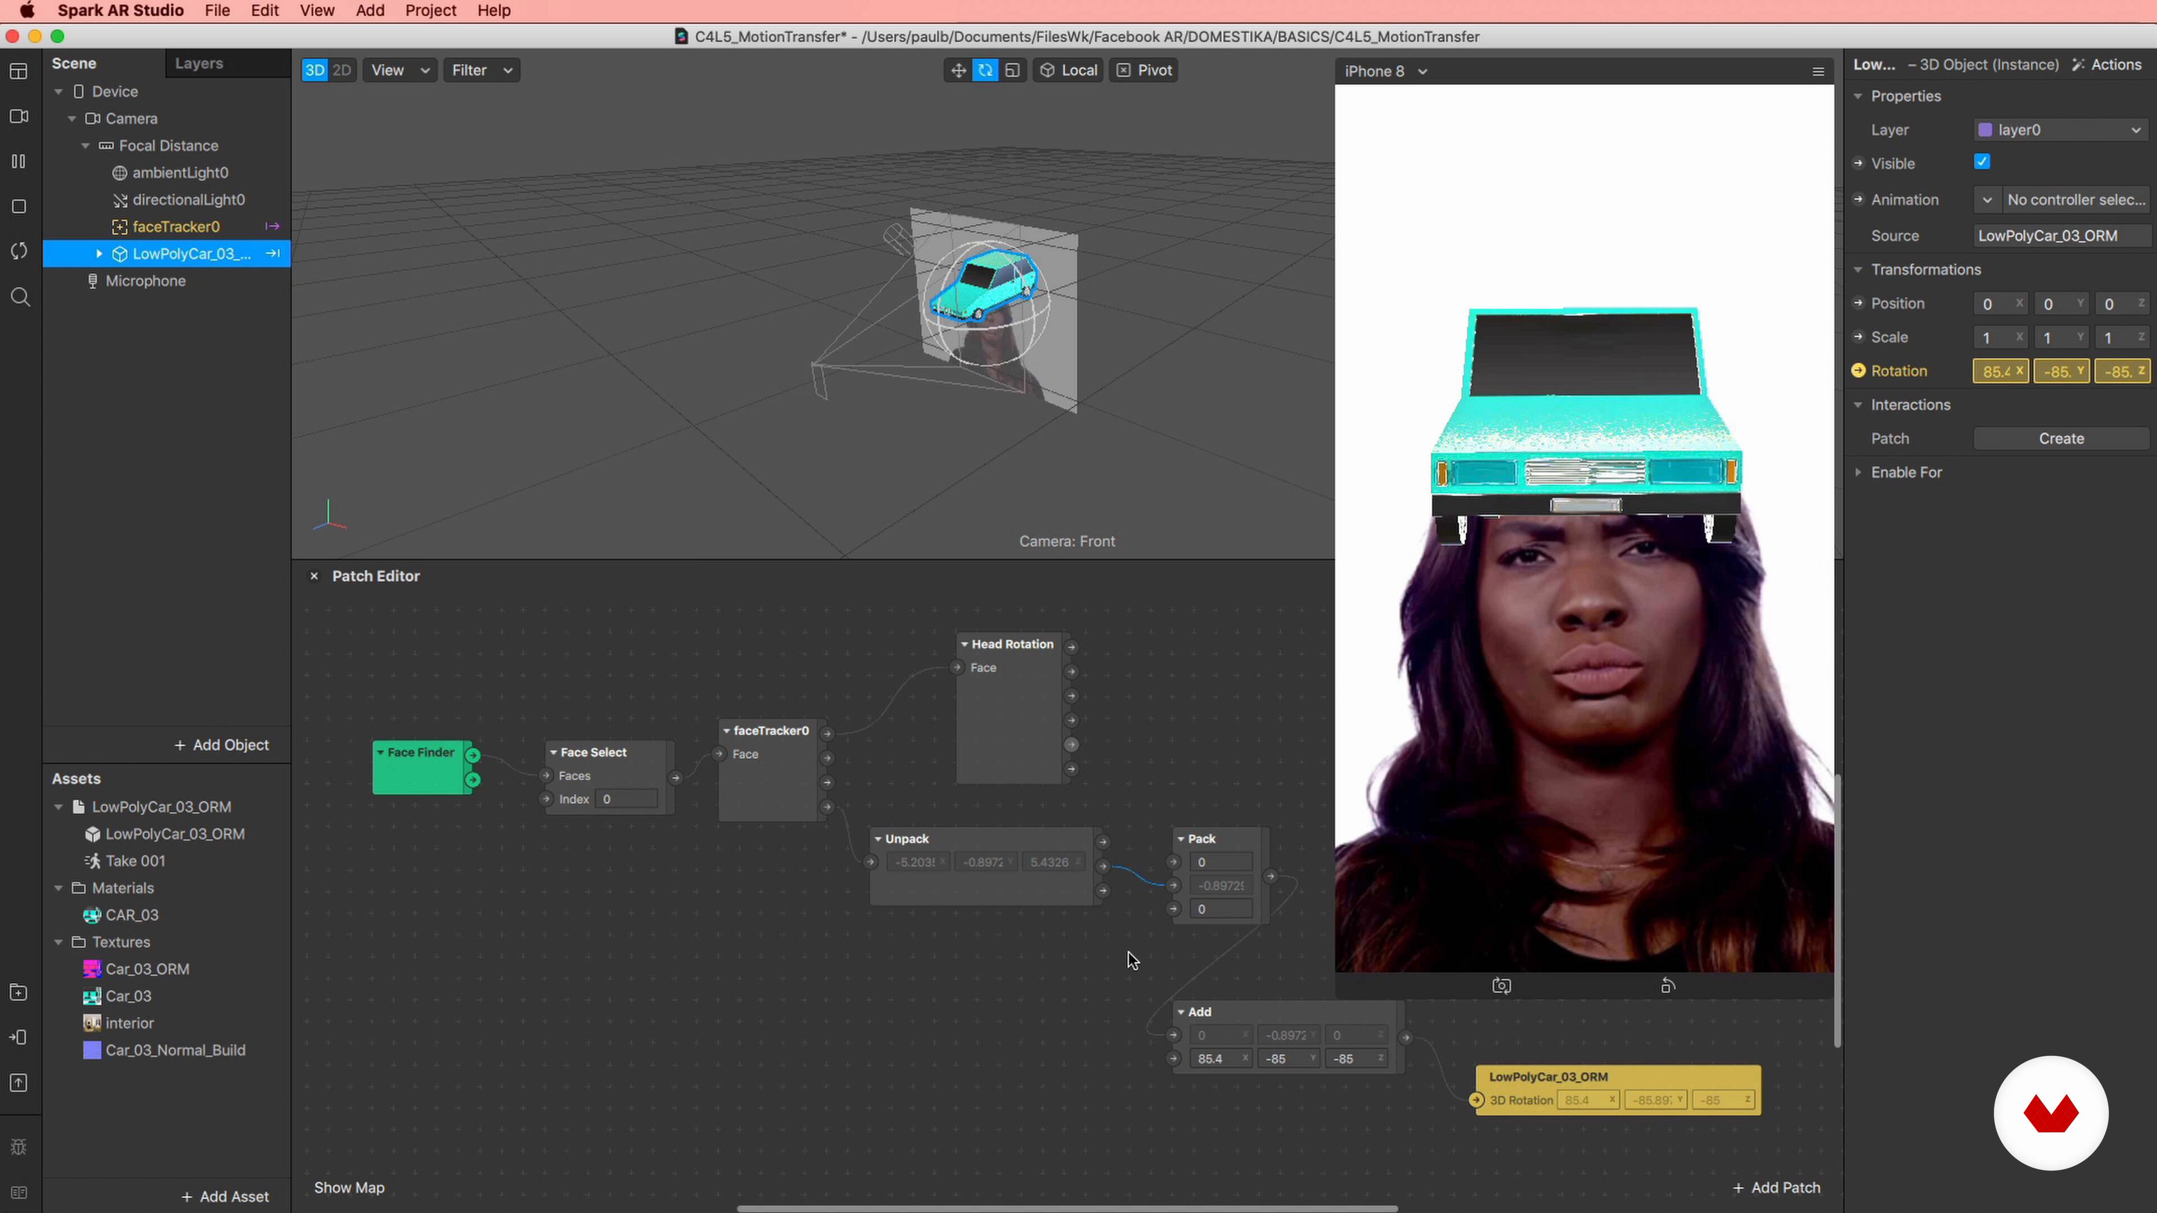The height and width of the screenshot is (1213, 2157).
Task: Click the add-asset library icon in sidebar
Action: tap(19, 992)
